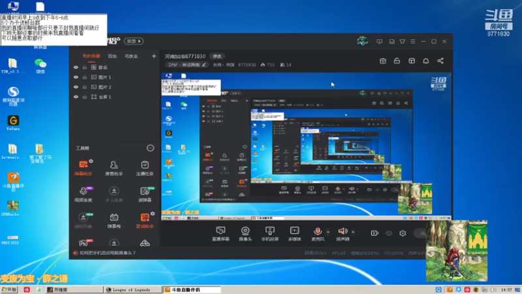The width and height of the screenshot is (522, 294).
Task: Click the DNF game character image overlay
Action: tap(457, 251)
